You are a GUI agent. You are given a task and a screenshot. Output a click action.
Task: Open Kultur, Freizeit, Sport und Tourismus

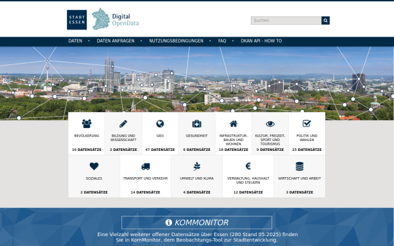(270, 140)
